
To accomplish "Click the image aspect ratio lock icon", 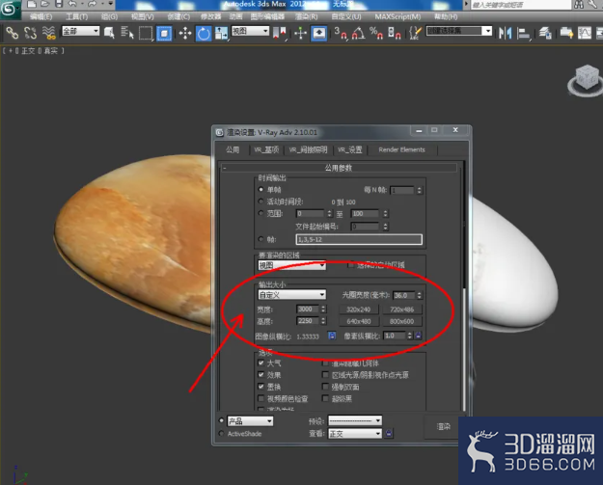I will pyautogui.click(x=332, y=336).
